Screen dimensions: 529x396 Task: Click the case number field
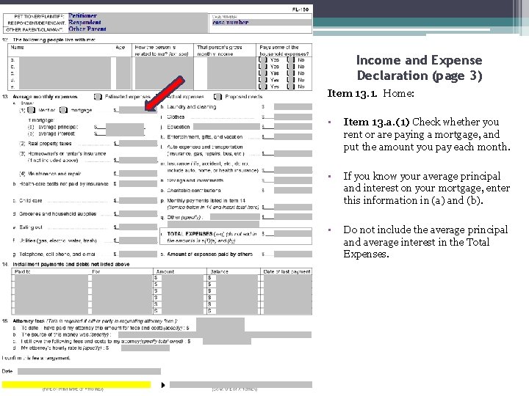click(260, 23)
